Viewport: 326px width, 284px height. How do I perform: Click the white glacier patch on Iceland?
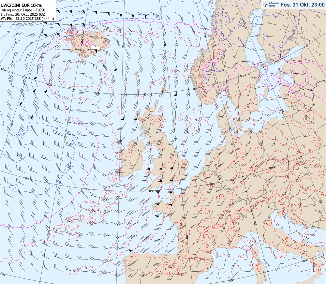(95, 49)
